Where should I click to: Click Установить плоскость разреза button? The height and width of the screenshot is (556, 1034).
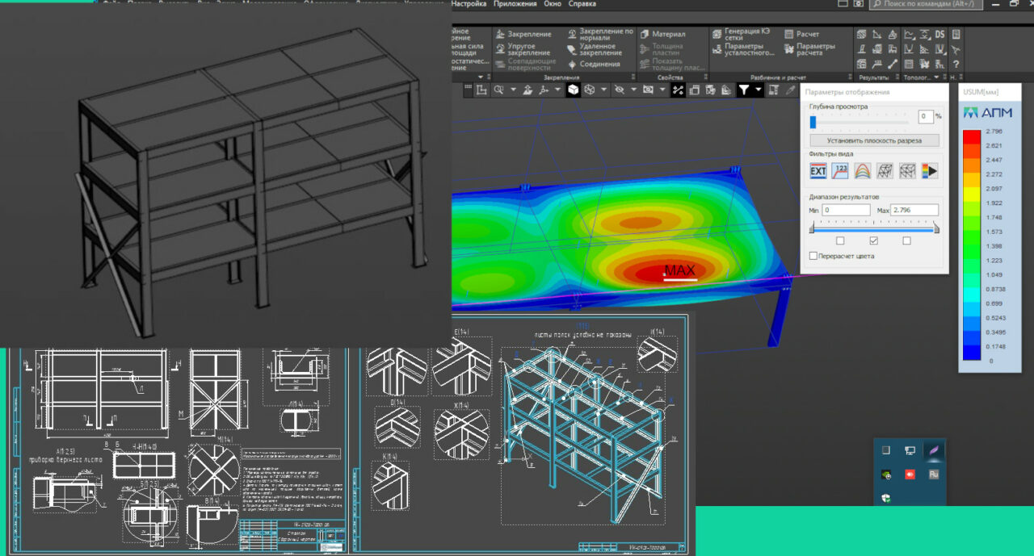874,140
